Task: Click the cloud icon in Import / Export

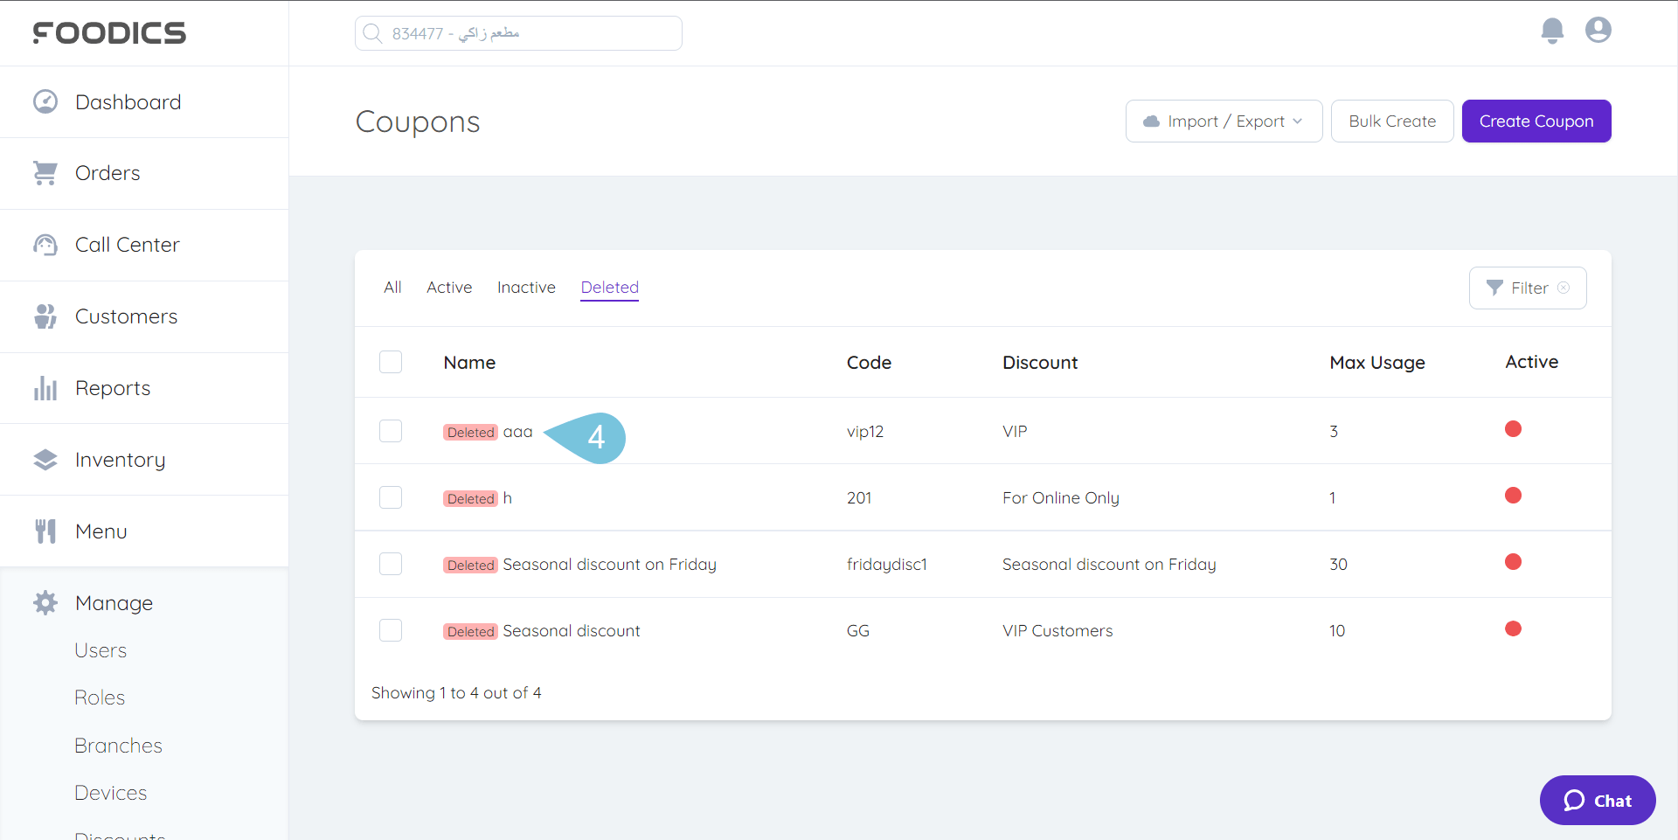Action: (x=1152, y=121)
